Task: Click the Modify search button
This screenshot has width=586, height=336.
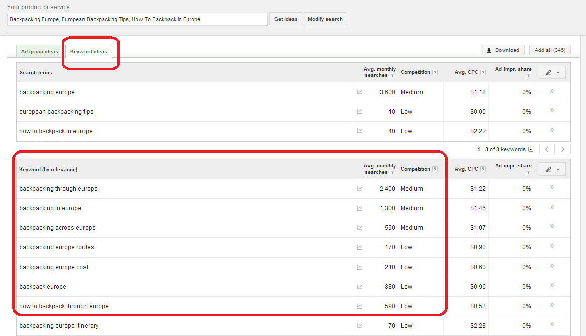Action: point(325,19)
